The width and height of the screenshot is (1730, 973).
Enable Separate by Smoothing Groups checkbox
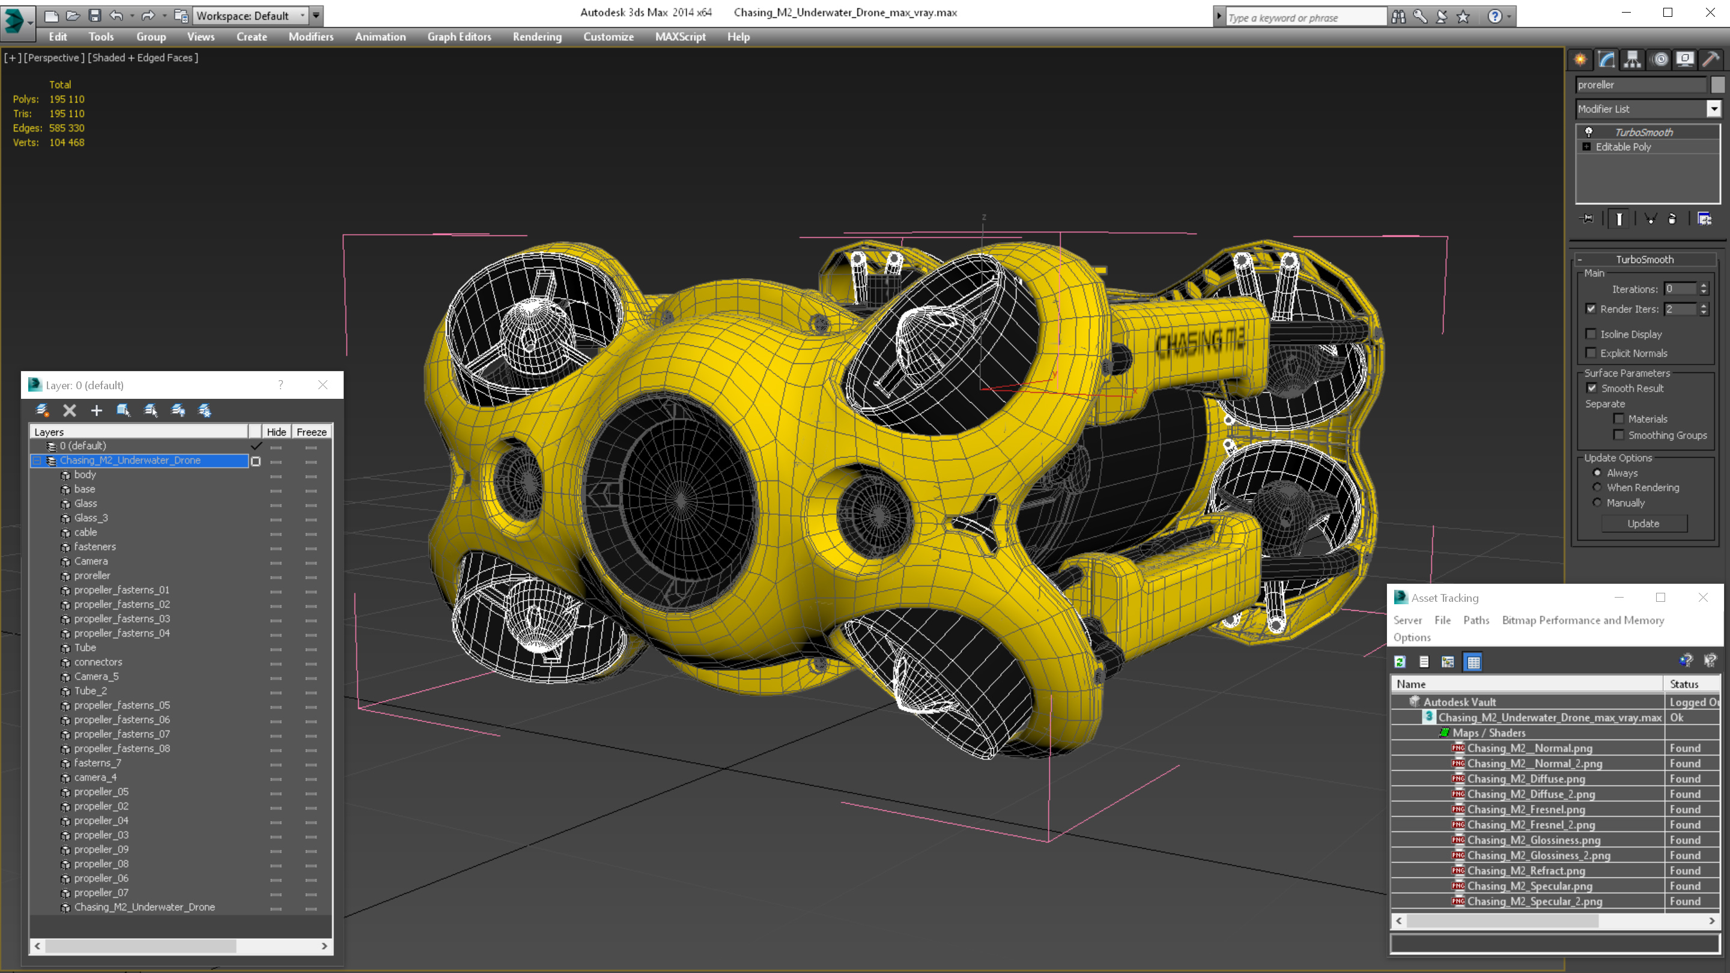click(1619, 434)
